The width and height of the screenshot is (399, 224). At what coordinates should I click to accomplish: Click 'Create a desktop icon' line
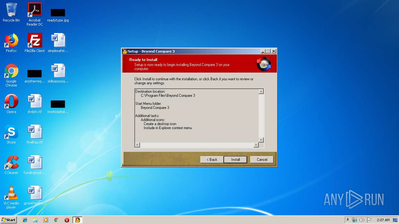pos(160,124)
